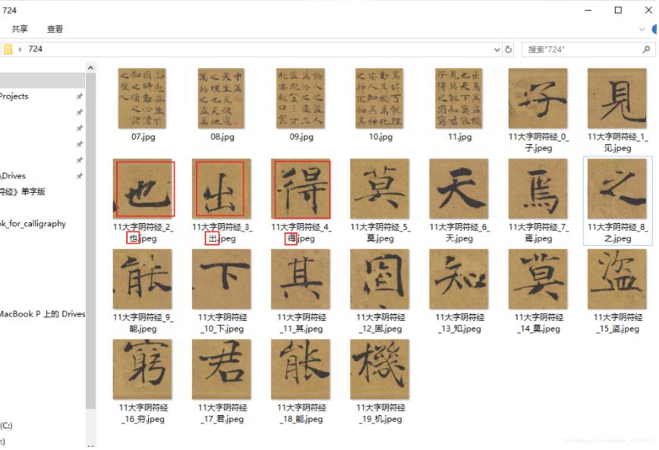Image resolution: width=659 pixels, height=450 pixels.
Task: Click the help icon at top right
Action: 654,29
